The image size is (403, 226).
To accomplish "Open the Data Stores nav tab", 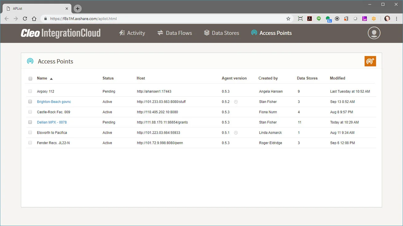I will tap(221, 33).
